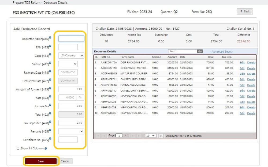Open the Remarks [425] dropdown

pos(71,131)
